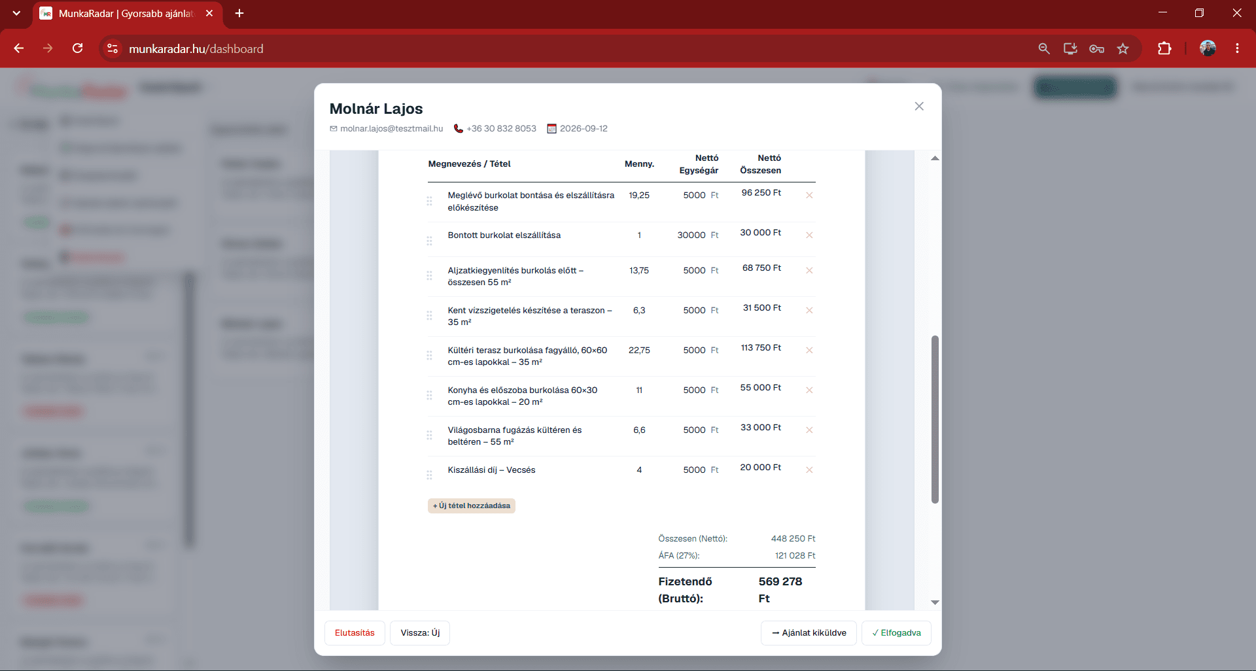Click the calendar icon by 2026-09-12
Viewport: 1256px width, 671px height.
[551, 129]
